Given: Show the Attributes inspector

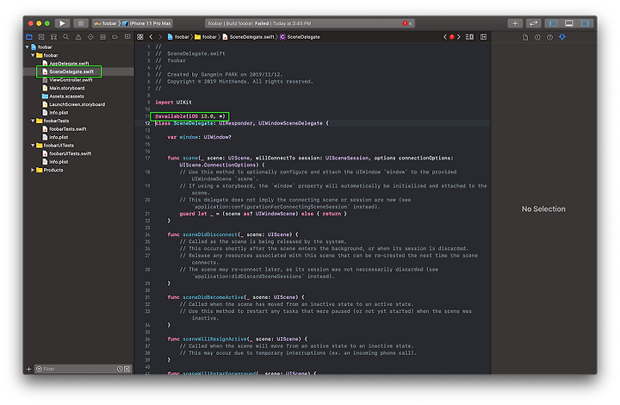Looking at the screenshot, I should (x=561, y=37).
